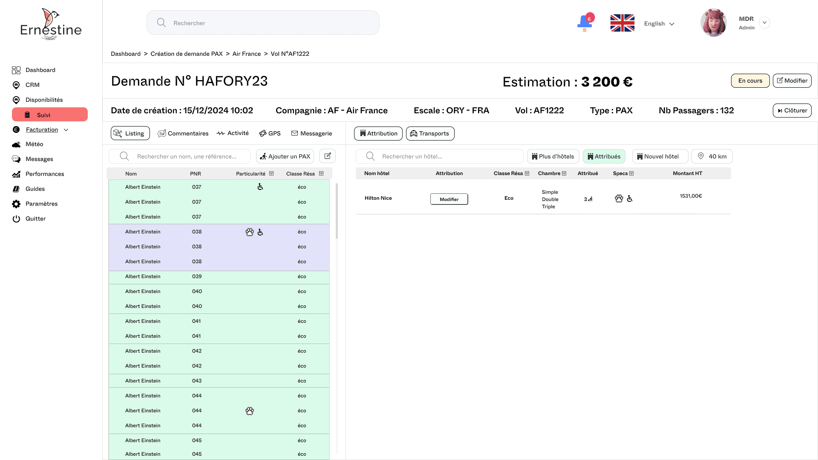Image resolution: width=818 pixels, height=460 pixels.
Task: Open Particularité column filter
Action: coord(271,174)
